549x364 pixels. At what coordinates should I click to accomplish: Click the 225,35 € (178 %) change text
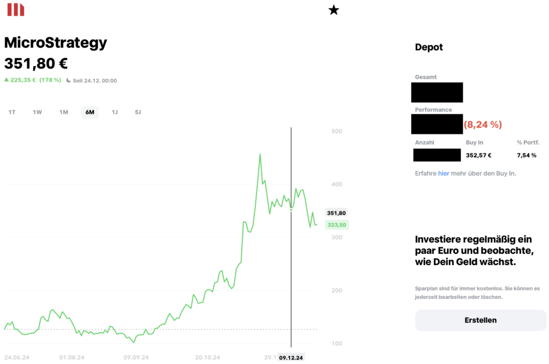(x=36, y=80)
